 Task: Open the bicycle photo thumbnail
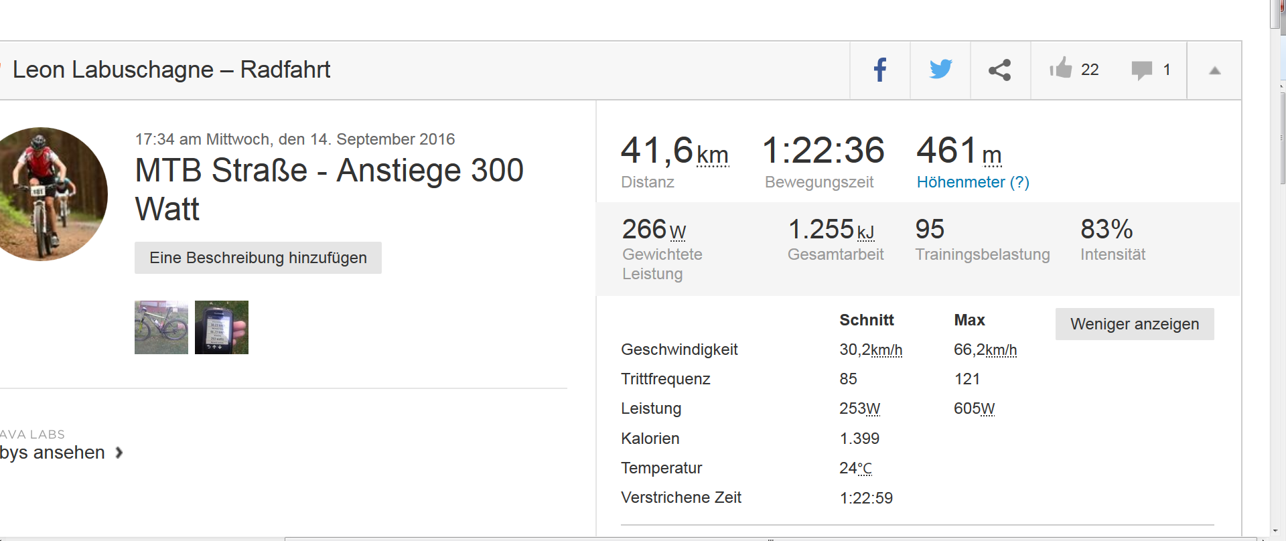[161, 327]
